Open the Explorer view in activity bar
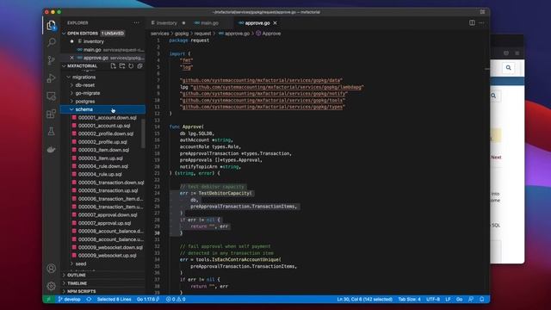 (x=52, y=25)
